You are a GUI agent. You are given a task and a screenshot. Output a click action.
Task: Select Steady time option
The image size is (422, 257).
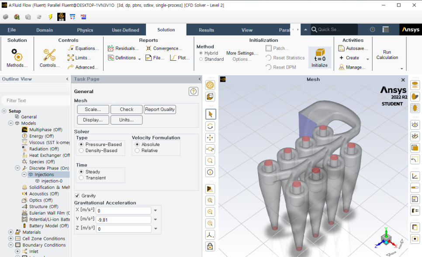coord(81,172)
